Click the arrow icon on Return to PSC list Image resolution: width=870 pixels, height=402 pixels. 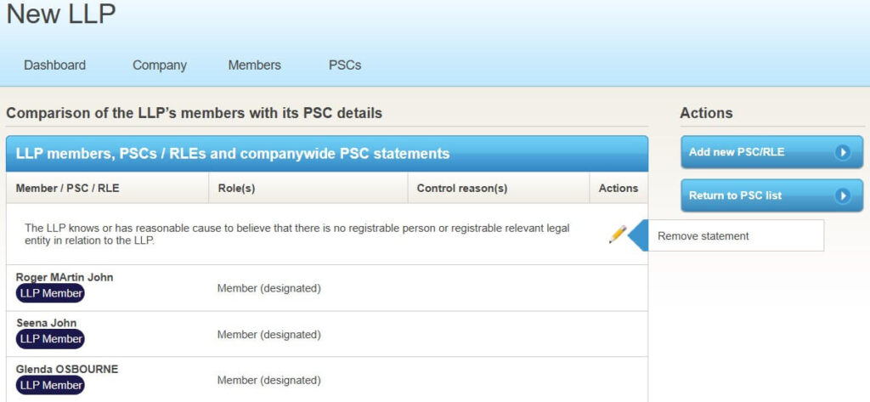coord(842,195)
